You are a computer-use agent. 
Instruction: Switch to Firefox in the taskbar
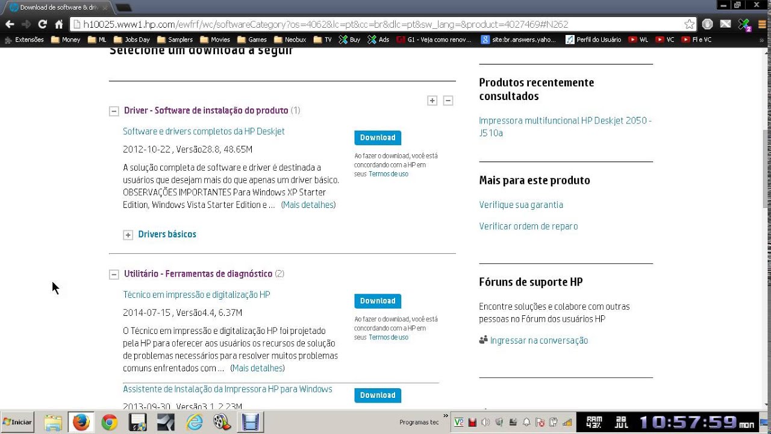click(x=81, y=422)
